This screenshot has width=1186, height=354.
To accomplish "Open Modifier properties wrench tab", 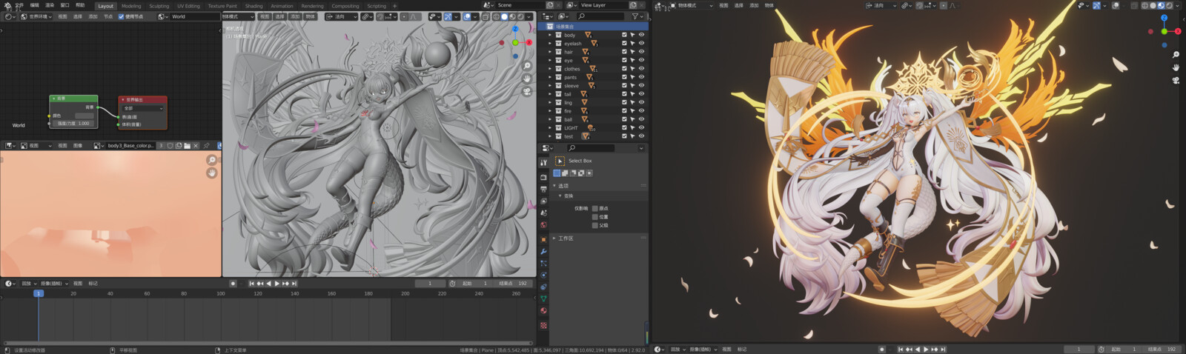I will coord(543,252).
